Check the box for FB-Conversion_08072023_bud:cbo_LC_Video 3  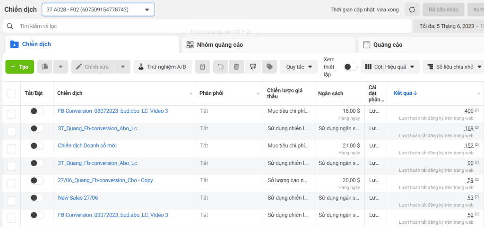pyautogui.click(x=11, y=115)
